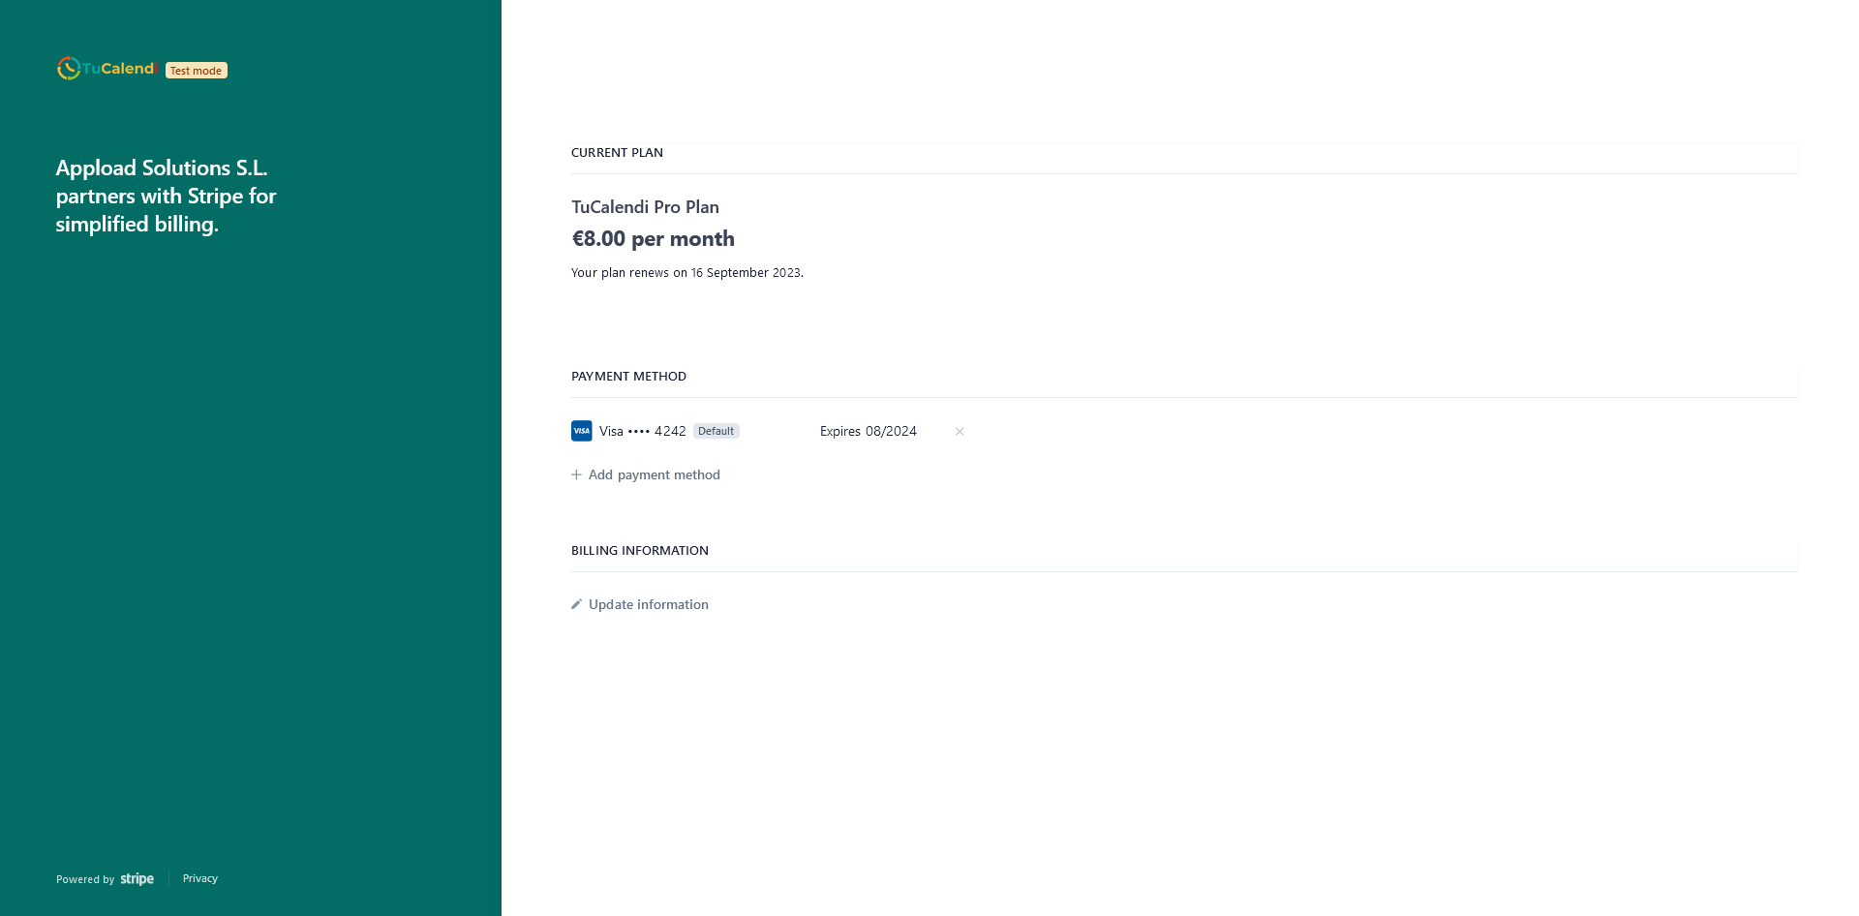Click the Default badge on Visa card
This screenshot has width=1859, height=916.
(x=716, y=431)
